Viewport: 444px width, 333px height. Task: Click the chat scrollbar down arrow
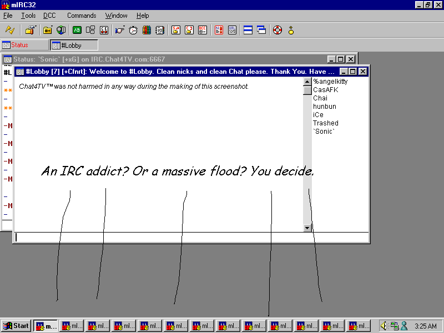coord(307,228)
